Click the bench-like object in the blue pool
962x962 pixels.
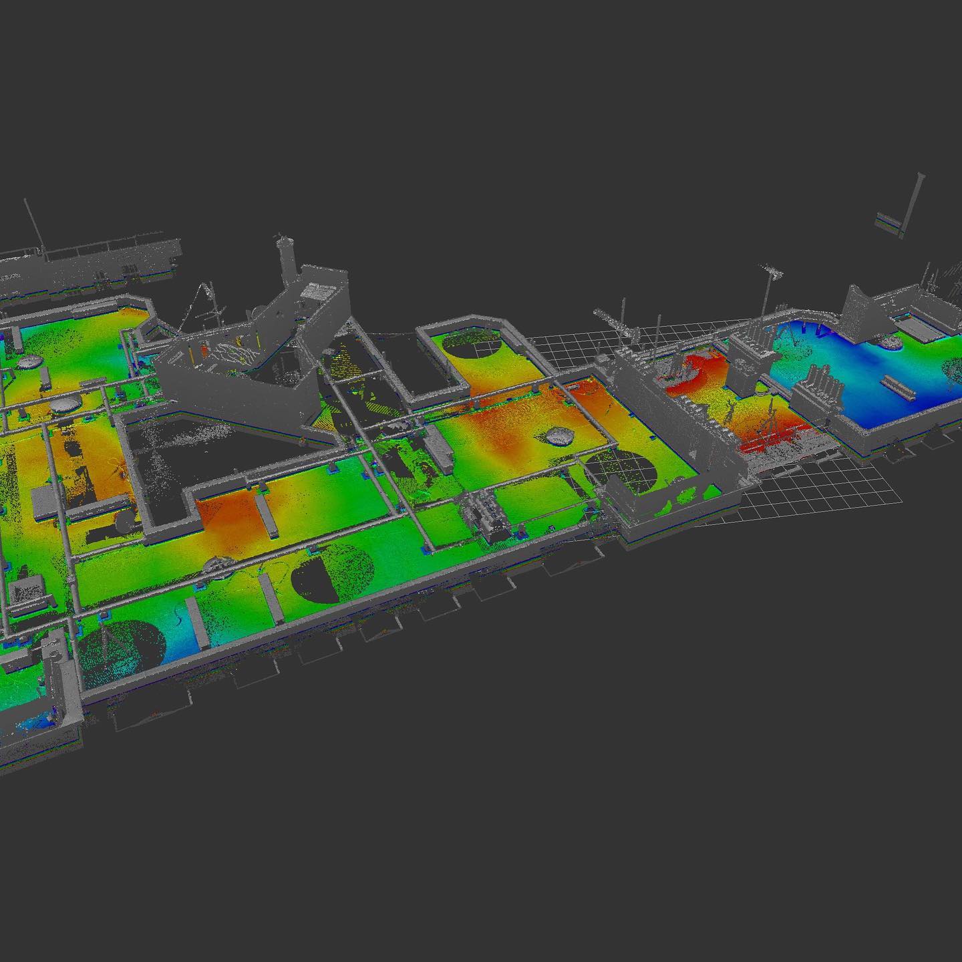click(x=897, y=386)
